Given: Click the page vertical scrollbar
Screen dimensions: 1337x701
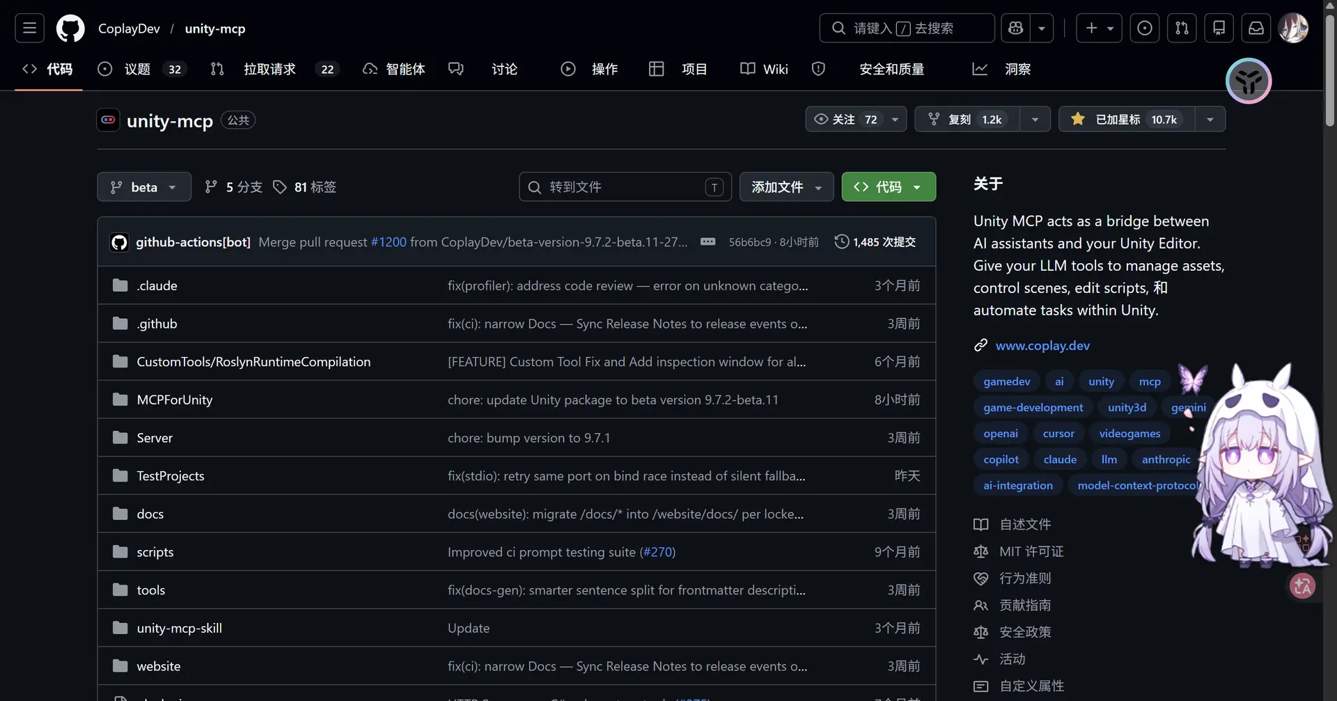Looking at the screenshot, I should (1329, 70).
